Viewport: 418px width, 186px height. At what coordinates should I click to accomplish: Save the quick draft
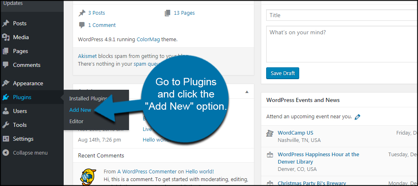(282, 73)
